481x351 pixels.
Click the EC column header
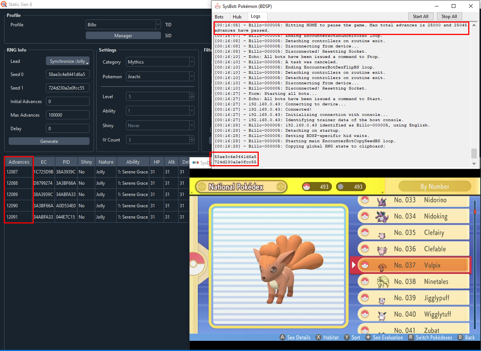(x=44, y=162)
